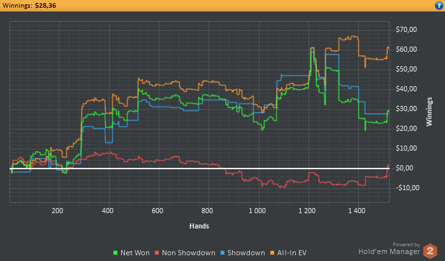Toggle the green Net Won legend swatch
This screenshot has width=445, height=261.
pyautogui.click(x=115, y=253)
